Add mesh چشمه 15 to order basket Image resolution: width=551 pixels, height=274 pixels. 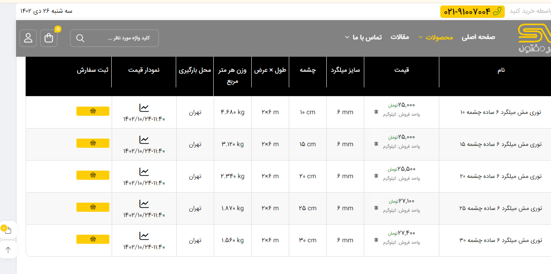(93, 143)
